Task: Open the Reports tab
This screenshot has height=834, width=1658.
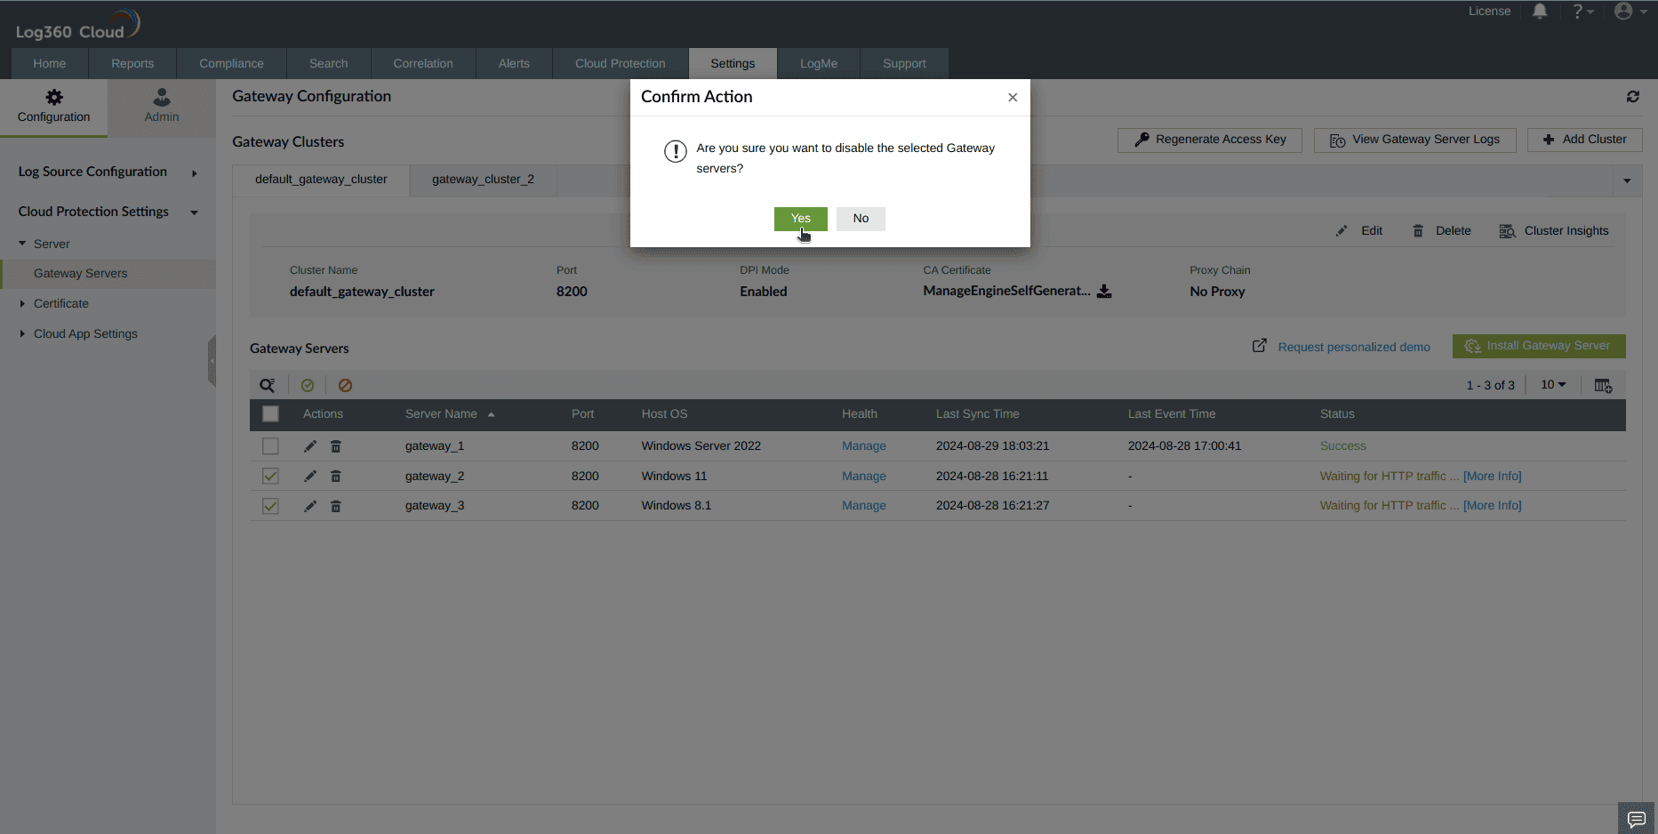Action: (132, 64)
